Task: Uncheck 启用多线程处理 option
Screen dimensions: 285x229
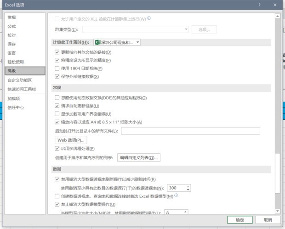Action: click(57, 149)
